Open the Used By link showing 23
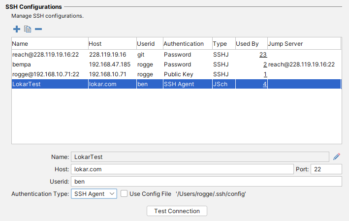The width and height of the screenshot is (349, 221). (x=263, y=55)
